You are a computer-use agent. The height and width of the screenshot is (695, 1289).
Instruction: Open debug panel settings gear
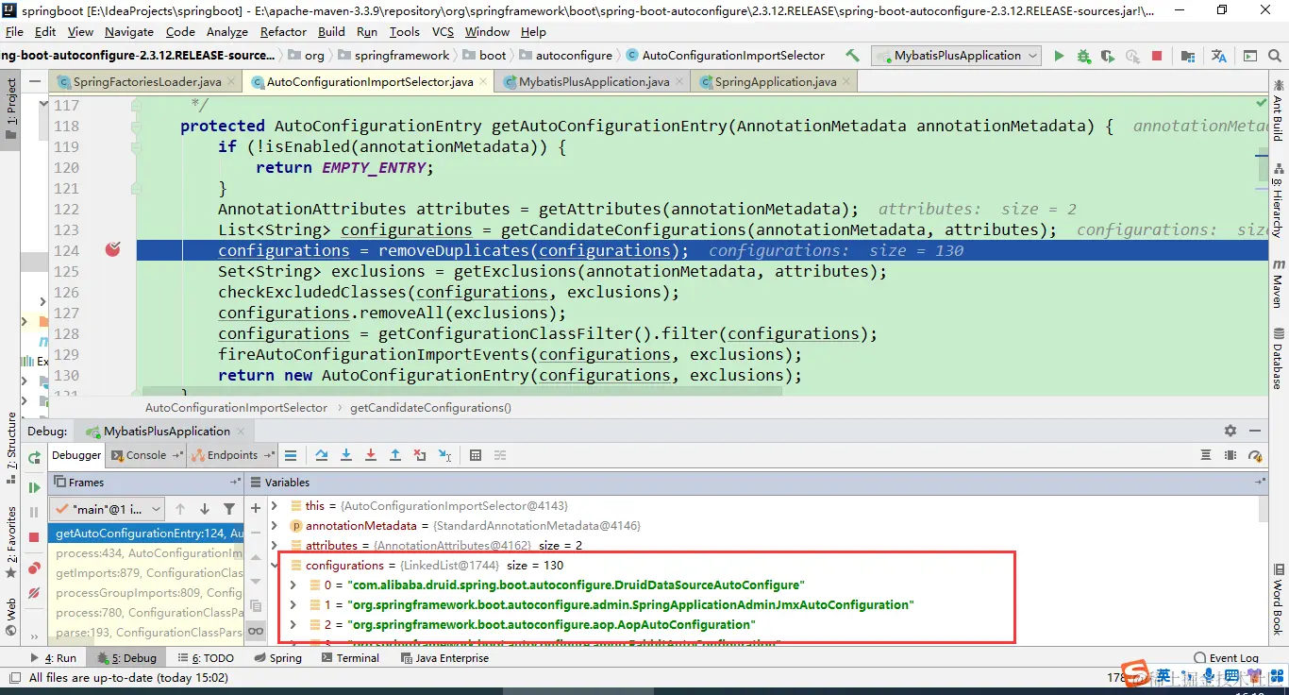[x=1230, y=431]
